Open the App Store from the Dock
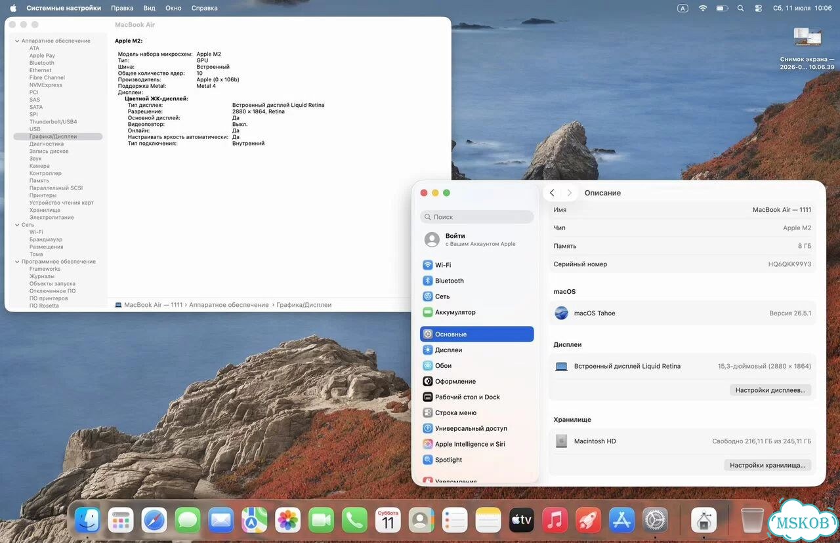The width and height of the screenshot is (840, 543). (x=621, y=521)
